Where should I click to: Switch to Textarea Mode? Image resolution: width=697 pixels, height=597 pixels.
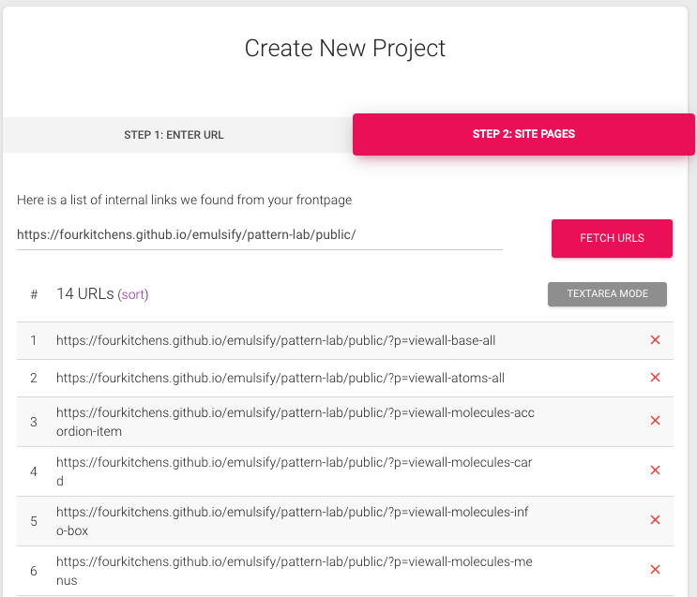[607, 293]
